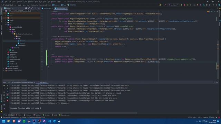Expand the test folder in project tree
Viewport: 221px width, 124px height.
tap(8, 50)
